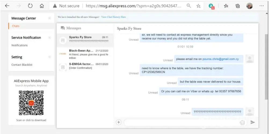Click the Service Notification heading
Viewport: 269px width, 134px height.
click(26, 38)
